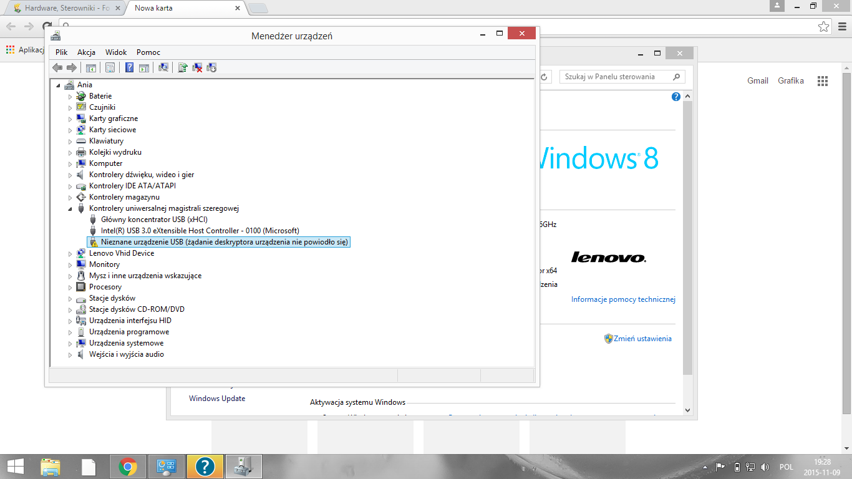
Task: Click the Klawiatury keyboard category icon
Action: point(80,141)
